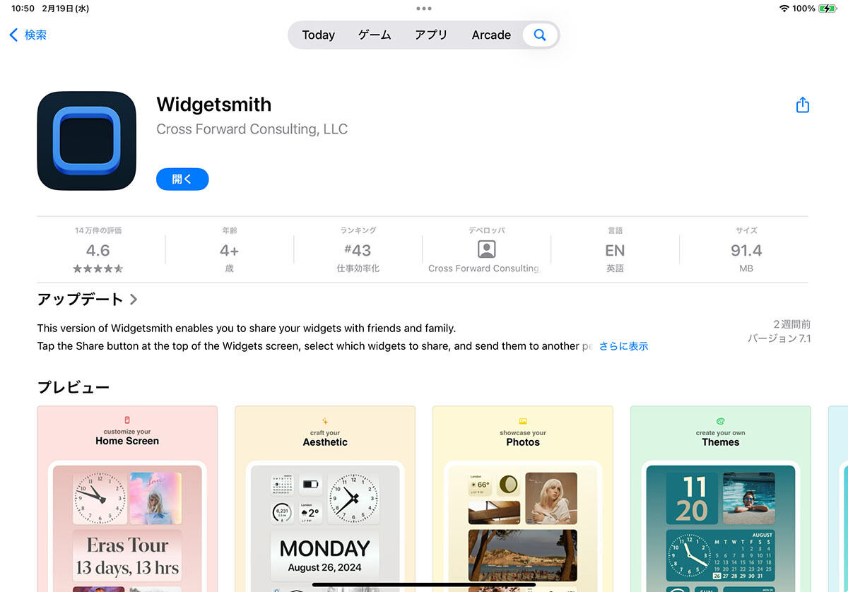Tap the Widgetsmith app icon
The image size is (848, 592).
[x=86, y=141]
